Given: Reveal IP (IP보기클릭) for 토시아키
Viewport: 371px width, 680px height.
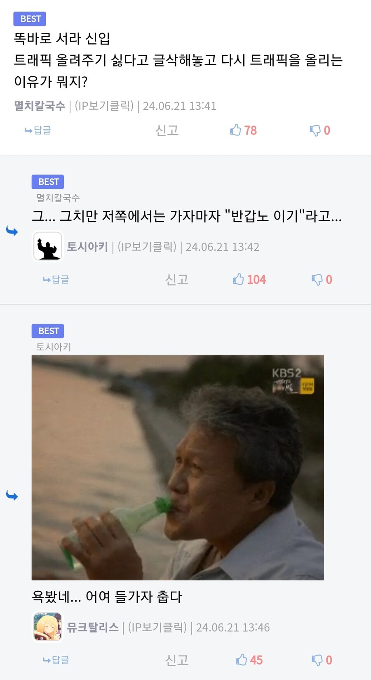Looking at the screenshot, I should coord(147,247).
